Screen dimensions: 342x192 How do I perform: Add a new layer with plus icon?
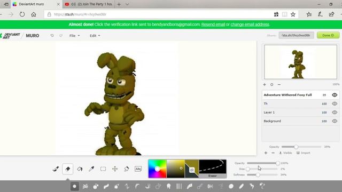(266, 153)
